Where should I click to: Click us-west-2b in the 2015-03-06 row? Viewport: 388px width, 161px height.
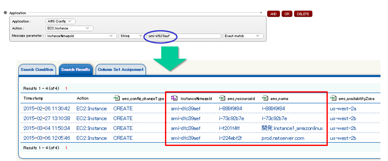click(343, 138)
